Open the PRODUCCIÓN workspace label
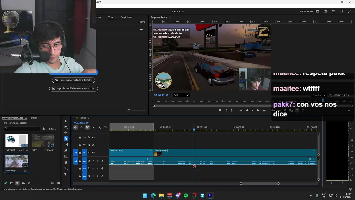 [306, 11]
